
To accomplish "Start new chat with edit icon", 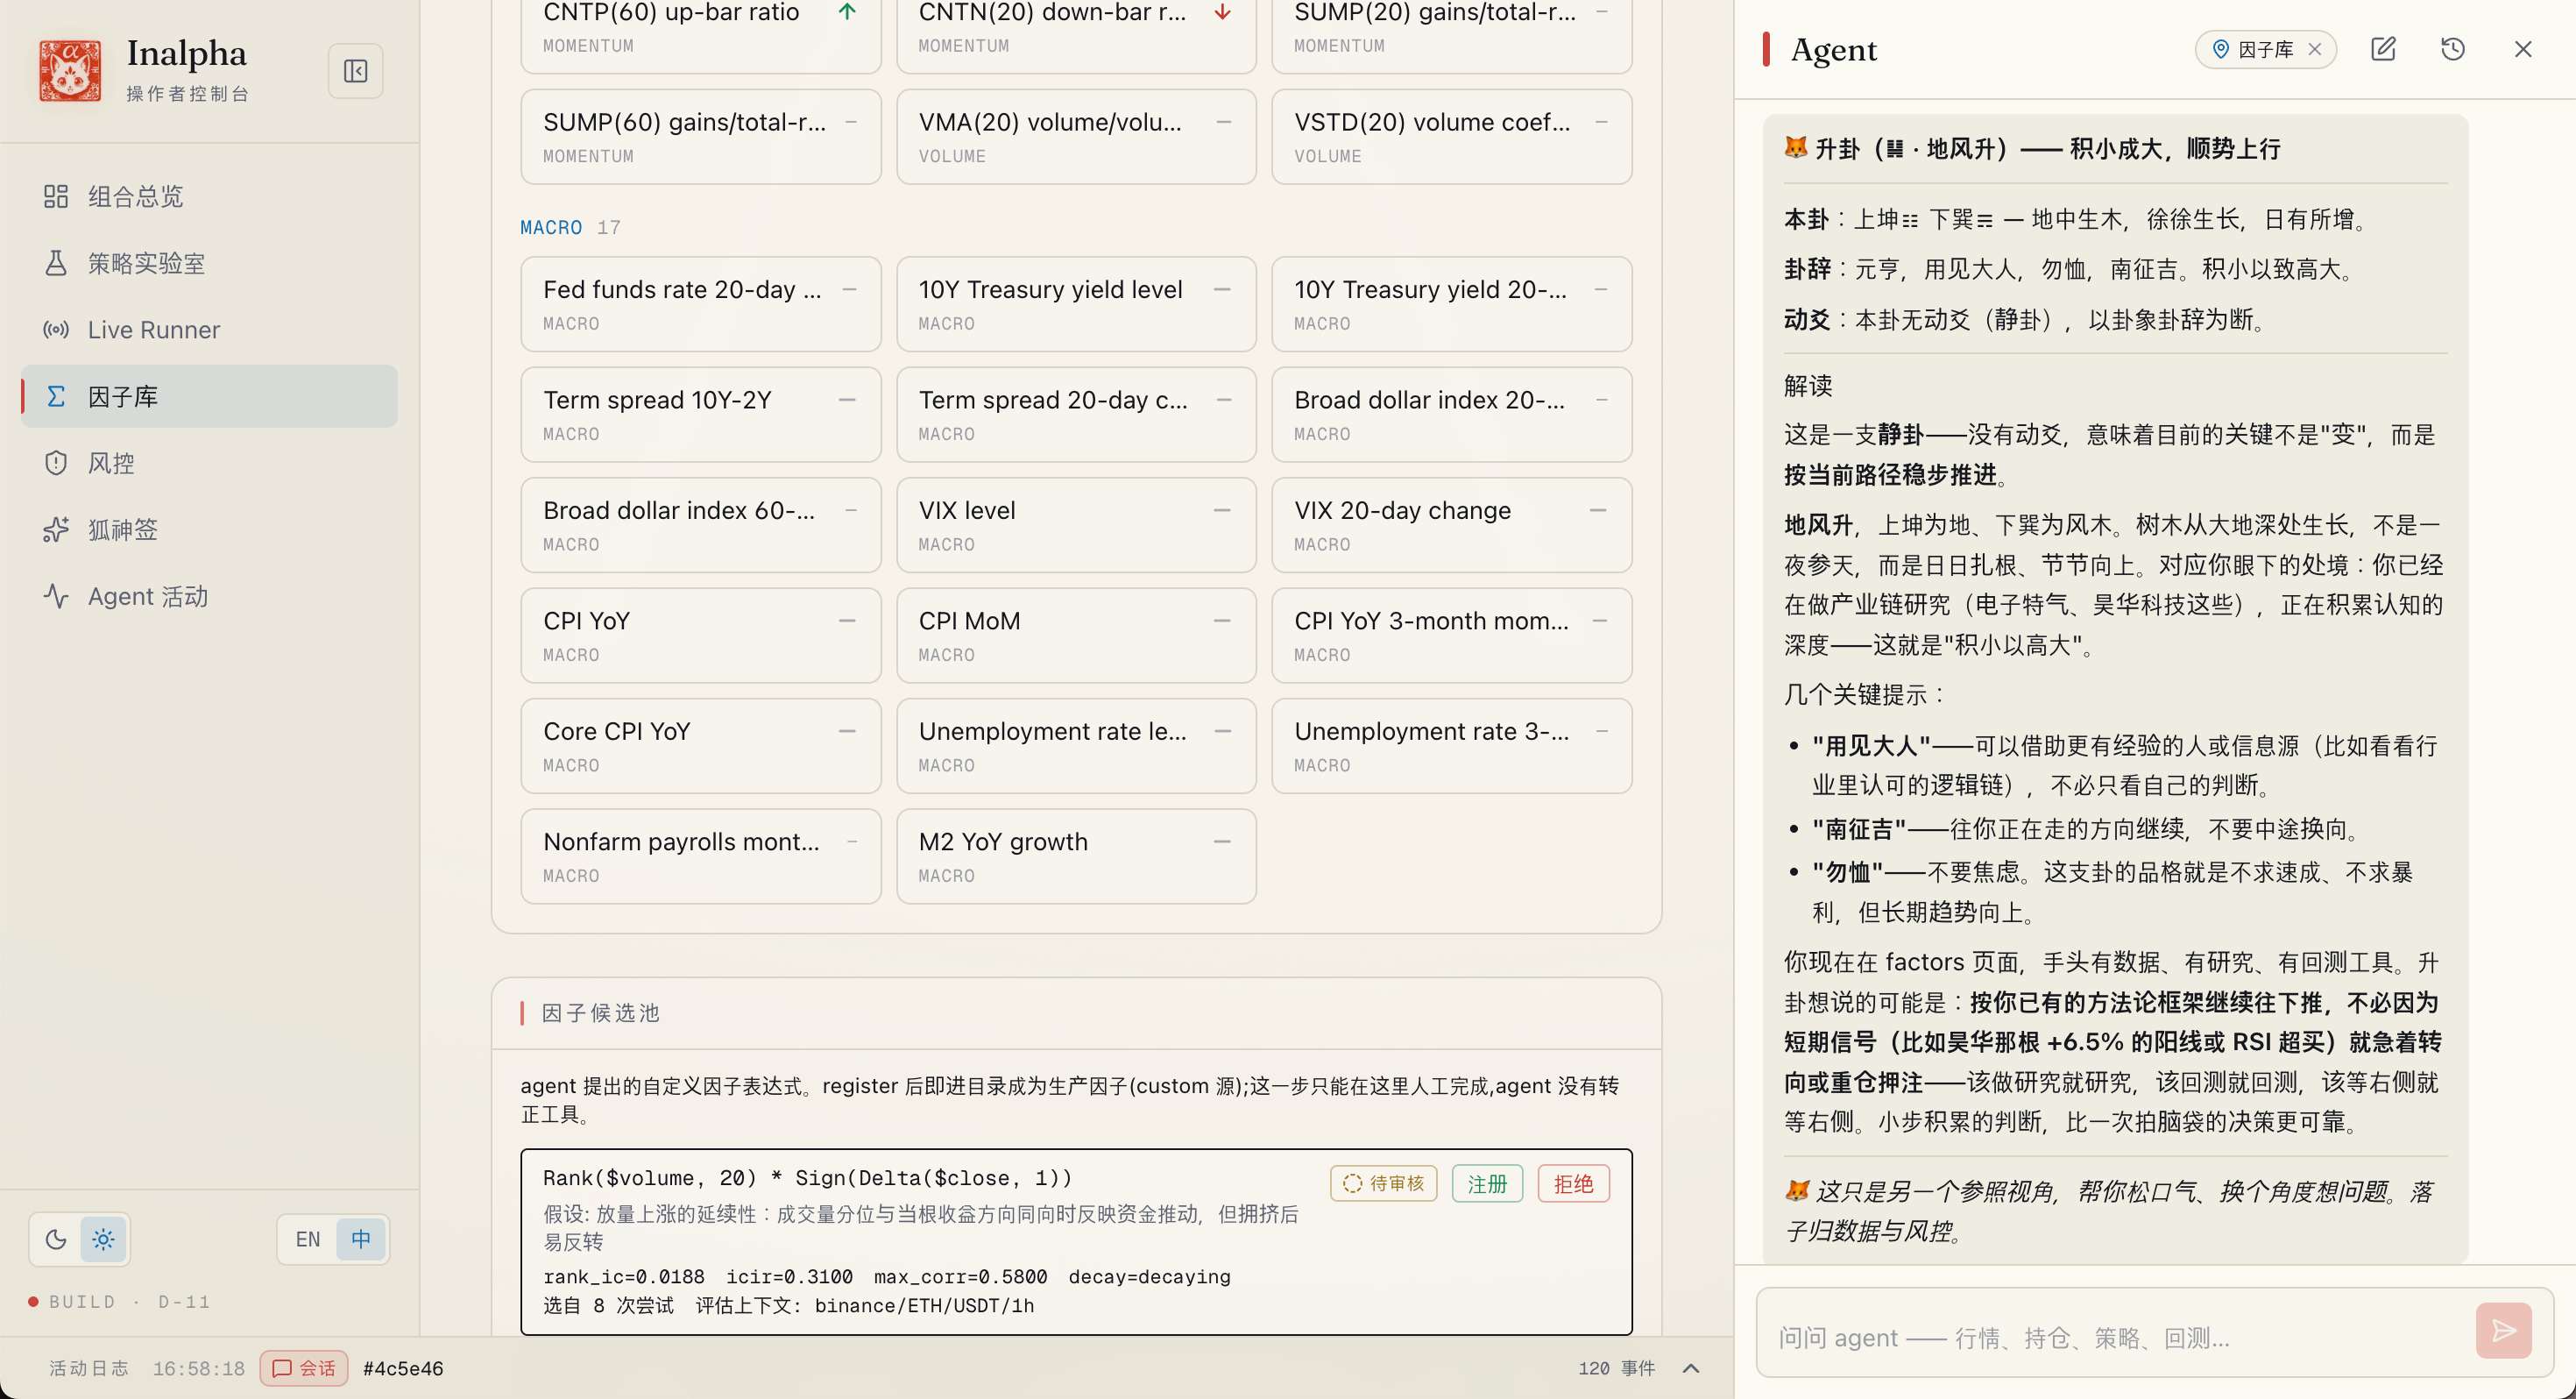I will pos(2383,49).
